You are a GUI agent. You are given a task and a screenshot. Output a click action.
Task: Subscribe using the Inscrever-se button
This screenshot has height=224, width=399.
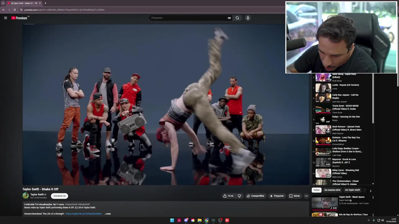[x=60, y=196]
